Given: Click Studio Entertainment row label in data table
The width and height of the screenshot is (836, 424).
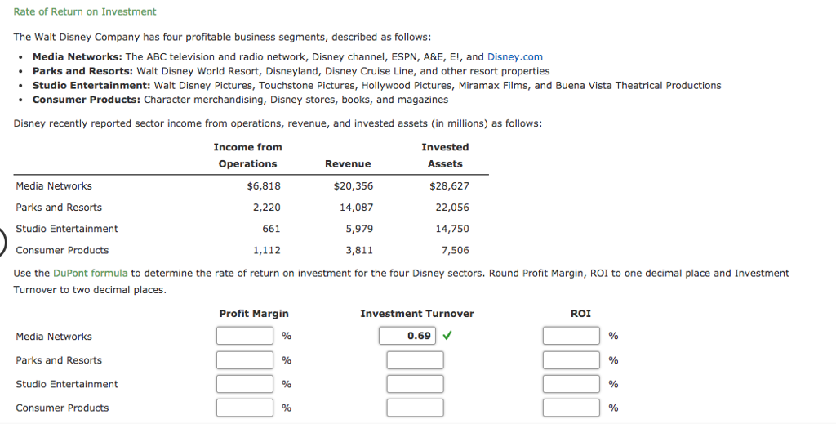Looking at the screenshot, I should (x=67, y=229).
